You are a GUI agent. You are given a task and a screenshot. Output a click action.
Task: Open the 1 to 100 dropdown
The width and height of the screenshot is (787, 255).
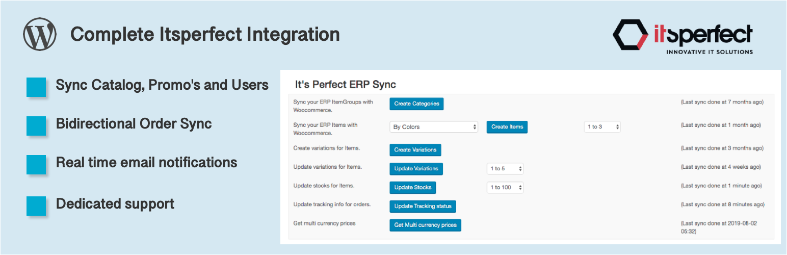pyautogui.click(x=505, y=188)
